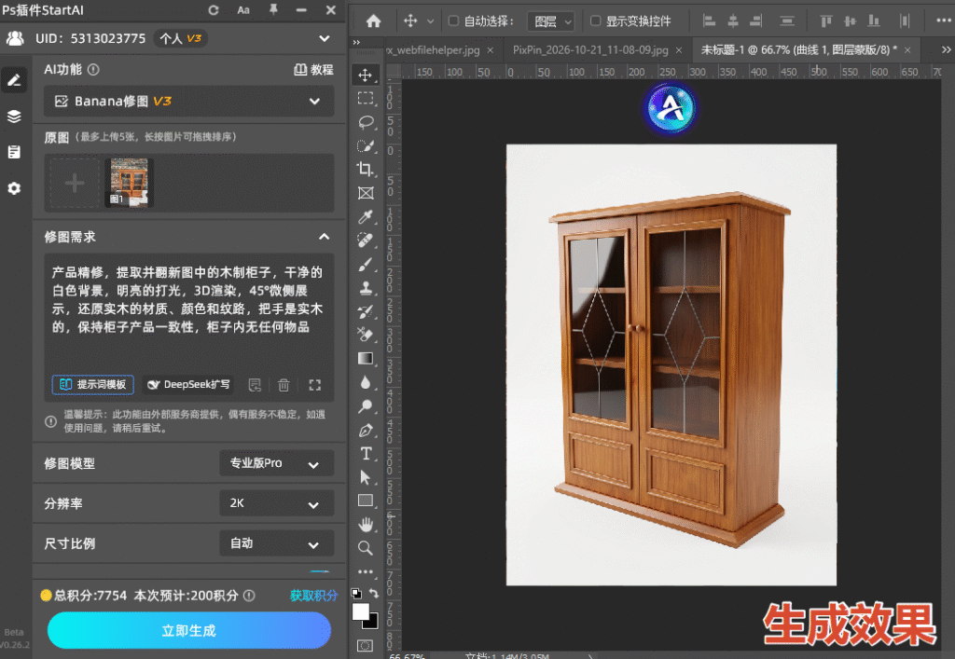Select the Gradient tool
Screen dimensions: 955x659
coord(366,359)
